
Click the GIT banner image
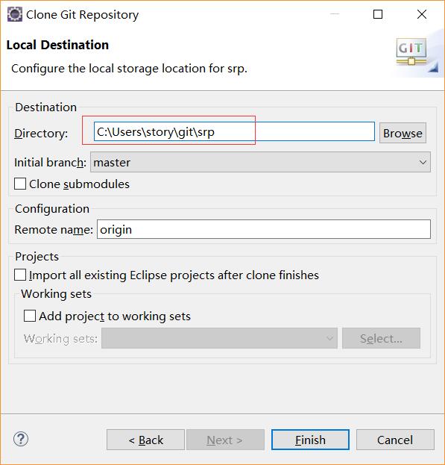pyautogui.click(x=411, y=52)
